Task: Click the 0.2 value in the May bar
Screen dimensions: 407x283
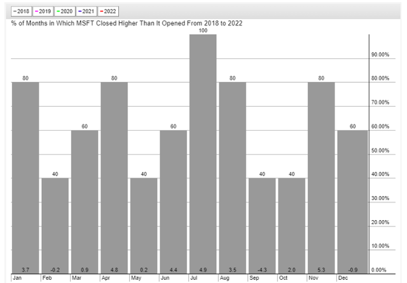Action: click(x=144, y=270)
